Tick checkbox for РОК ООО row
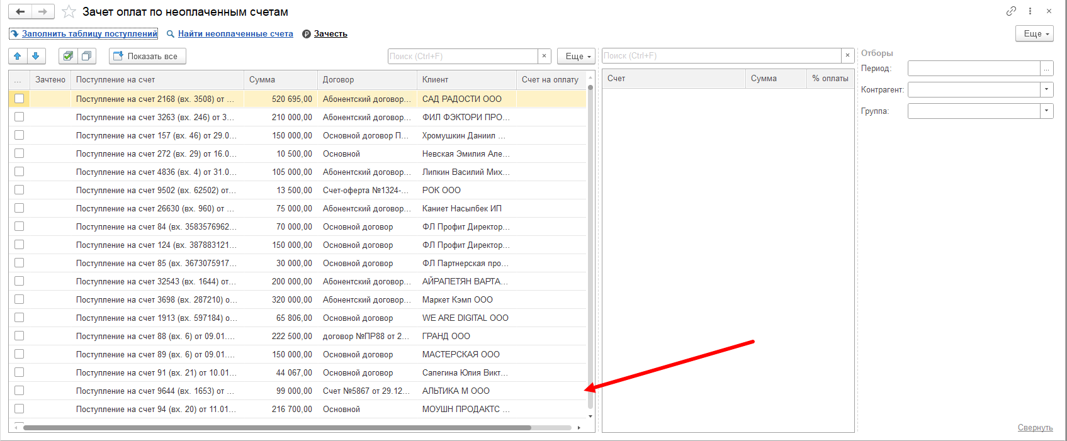1067x441 pixels. [x=20, y=190]
